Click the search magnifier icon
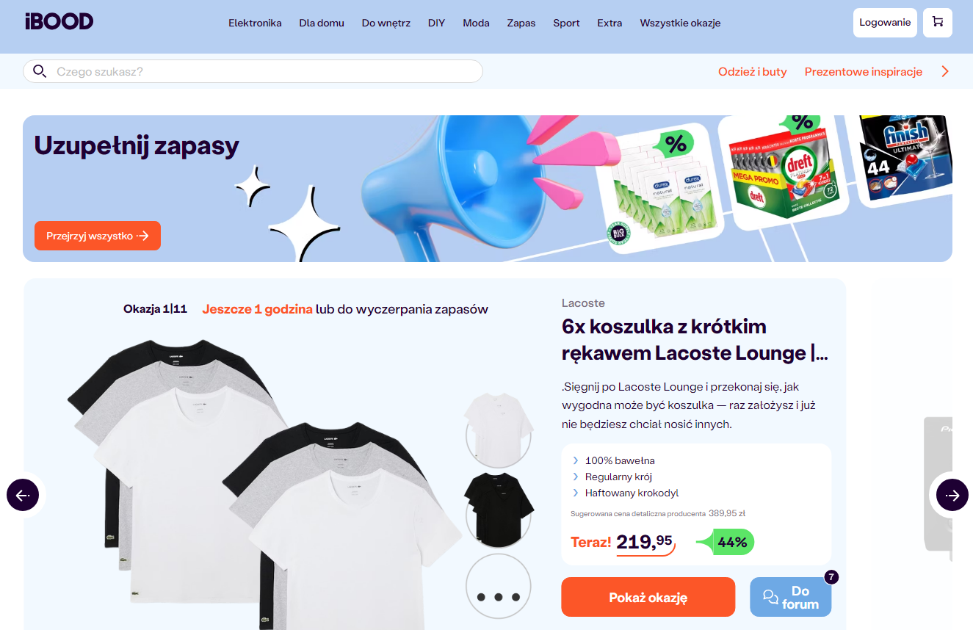 point(40,71)
